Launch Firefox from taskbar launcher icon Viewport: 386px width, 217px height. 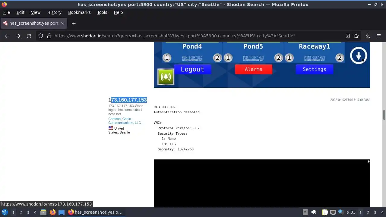[52, 212]
